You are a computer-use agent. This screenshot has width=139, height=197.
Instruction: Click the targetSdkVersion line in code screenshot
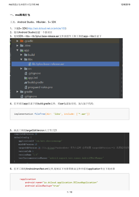[74, 148]
